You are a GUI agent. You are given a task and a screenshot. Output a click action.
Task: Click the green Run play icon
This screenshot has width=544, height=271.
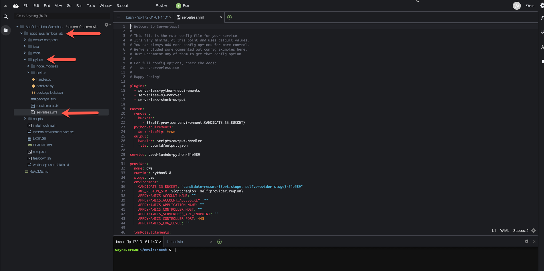pyautogui.click(x=178, y=6)
